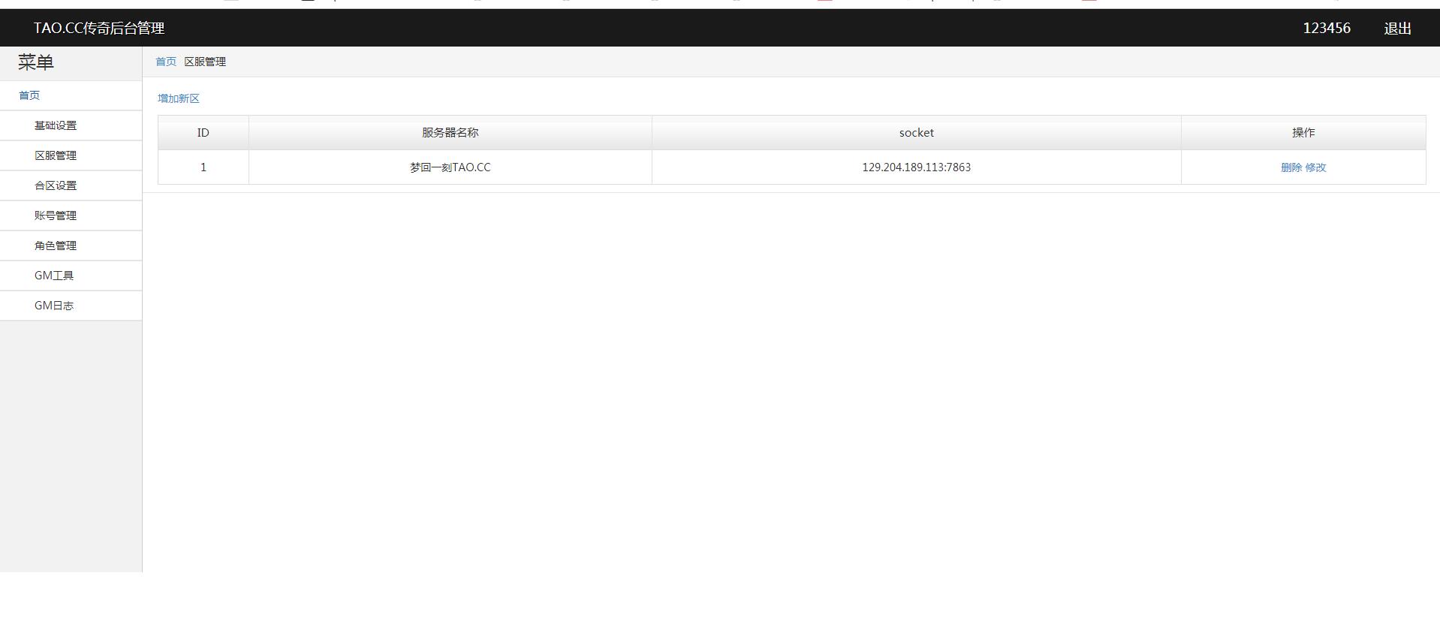Click 增加新区 to add a server

tap(179, 98)
